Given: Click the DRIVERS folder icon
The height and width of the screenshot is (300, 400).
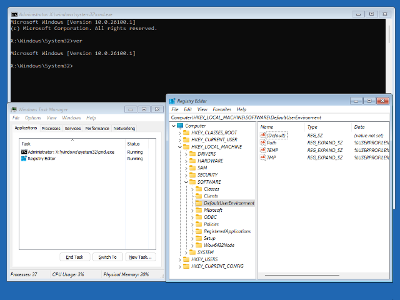Looking at the screenshot, I should pos(193,154).
